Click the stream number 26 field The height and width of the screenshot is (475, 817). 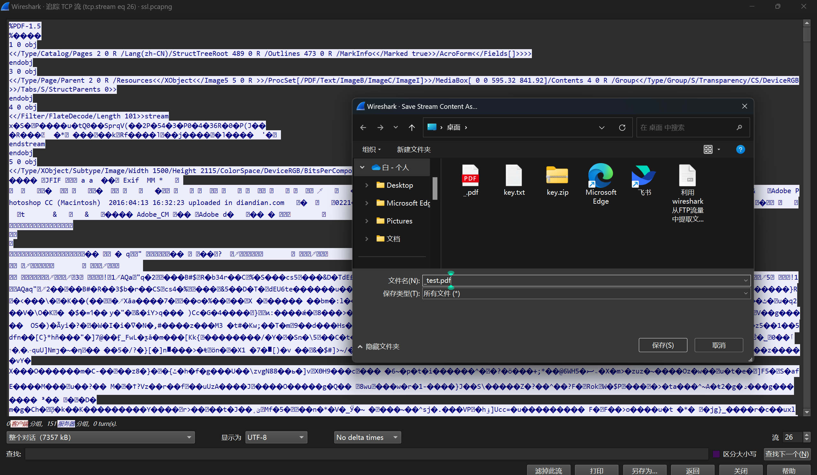click(792, 437)
